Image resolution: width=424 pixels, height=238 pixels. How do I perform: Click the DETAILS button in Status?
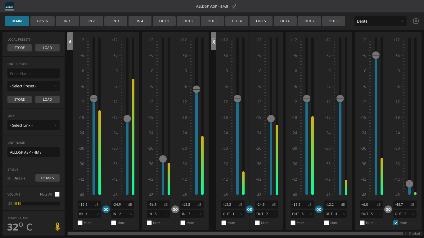pyautogui.click(x=47, y=178)
